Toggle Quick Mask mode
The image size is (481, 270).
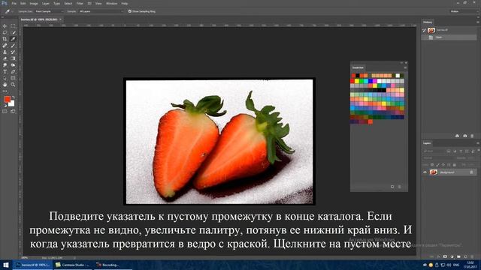point(5,112)
